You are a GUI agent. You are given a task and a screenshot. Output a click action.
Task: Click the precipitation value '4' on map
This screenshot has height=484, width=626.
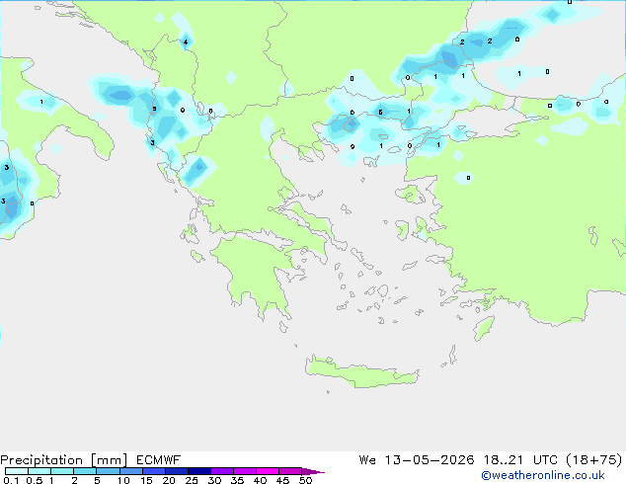click(x=186, y=41)
